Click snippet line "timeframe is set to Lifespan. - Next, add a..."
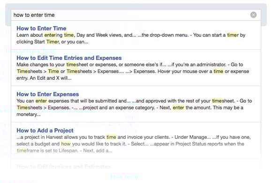This screenshot has width=272, height=183. pyautogui.click(x=64, y=151)
